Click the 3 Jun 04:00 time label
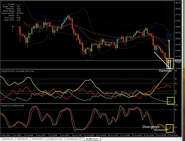This screenshot has width=185, height=141. pyautogui.click(x=29, y=135)
